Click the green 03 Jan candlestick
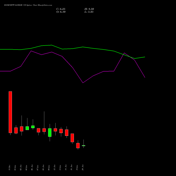176x176 pixels. pyautogui.click(x=27, y=128)
